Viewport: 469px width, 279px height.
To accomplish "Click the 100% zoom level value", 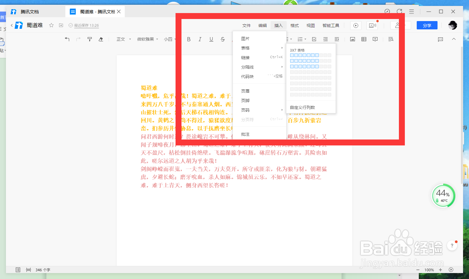I will click(429, 270).
